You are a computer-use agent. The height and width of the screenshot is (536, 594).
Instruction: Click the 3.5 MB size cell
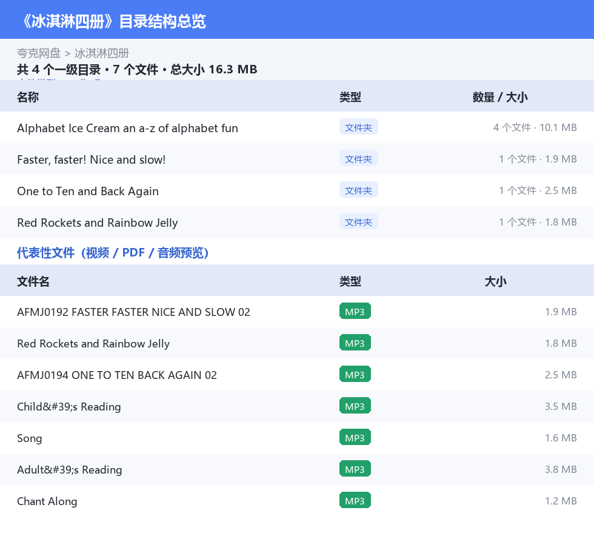(561, 406)
